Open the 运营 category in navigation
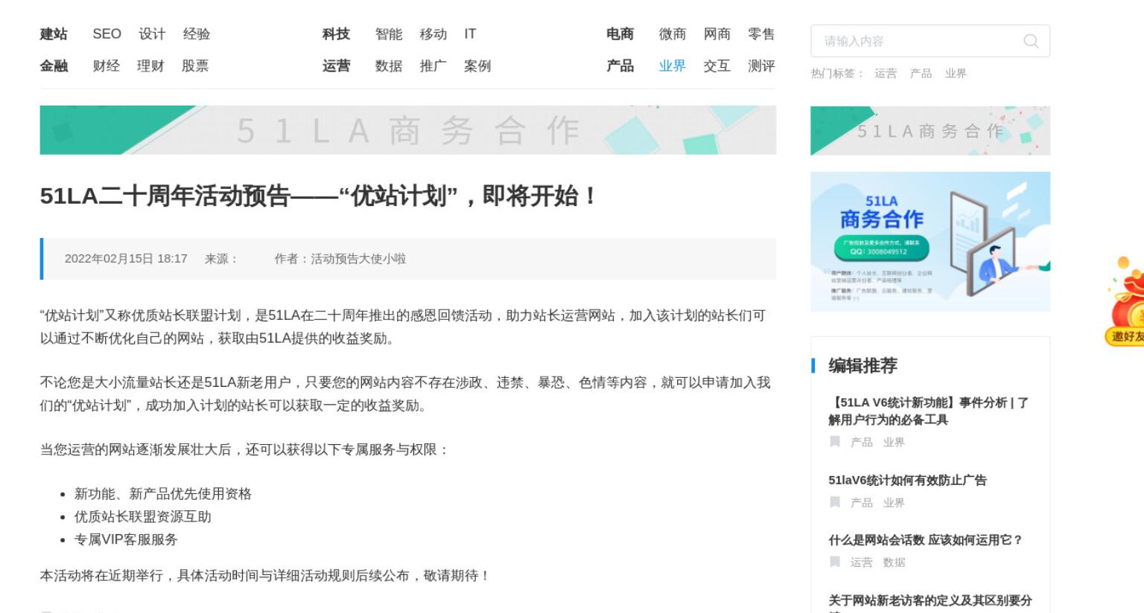1144x613 pixels. (336, 66)
